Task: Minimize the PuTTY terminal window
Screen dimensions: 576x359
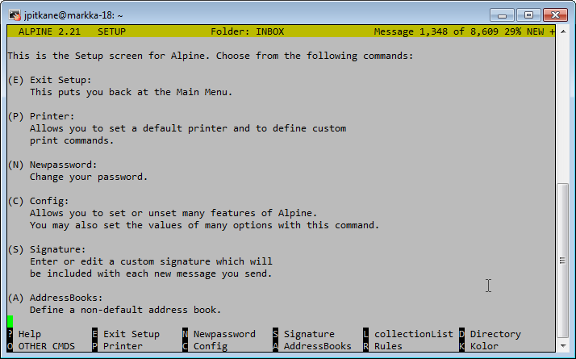Action: (502, 15)
